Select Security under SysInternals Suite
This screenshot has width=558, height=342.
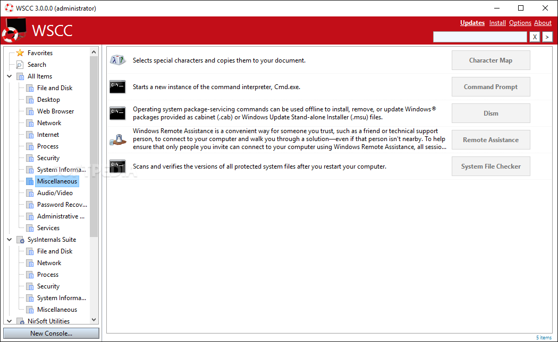click(x=48, y=286)
